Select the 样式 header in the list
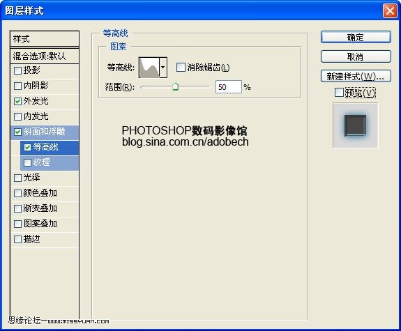Screen dimensions: 401x331 45,39
